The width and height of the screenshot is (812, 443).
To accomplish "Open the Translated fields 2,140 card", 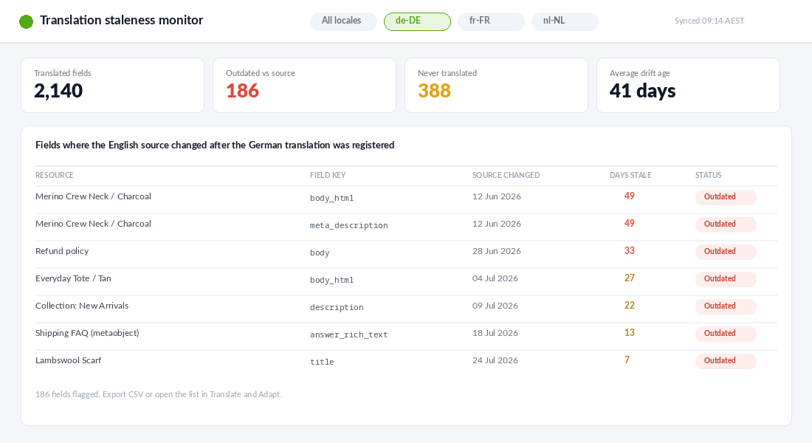I will click(x=112, y=85).
